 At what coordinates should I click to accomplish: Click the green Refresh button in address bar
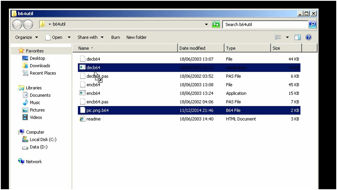pyautogui.click(x=216, y=25)
